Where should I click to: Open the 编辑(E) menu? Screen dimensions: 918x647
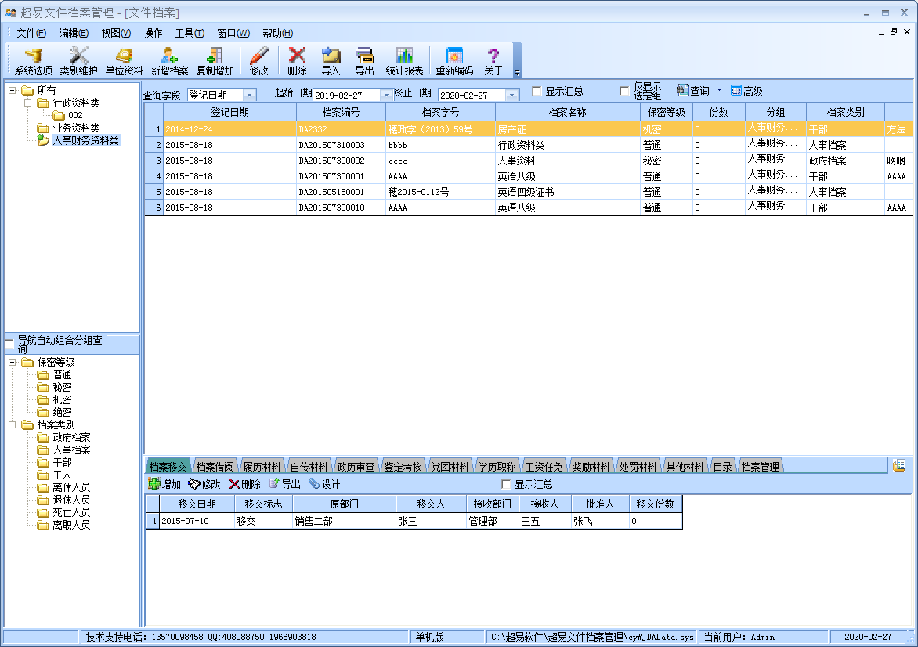pyautogui.click(x=74, y=33)
